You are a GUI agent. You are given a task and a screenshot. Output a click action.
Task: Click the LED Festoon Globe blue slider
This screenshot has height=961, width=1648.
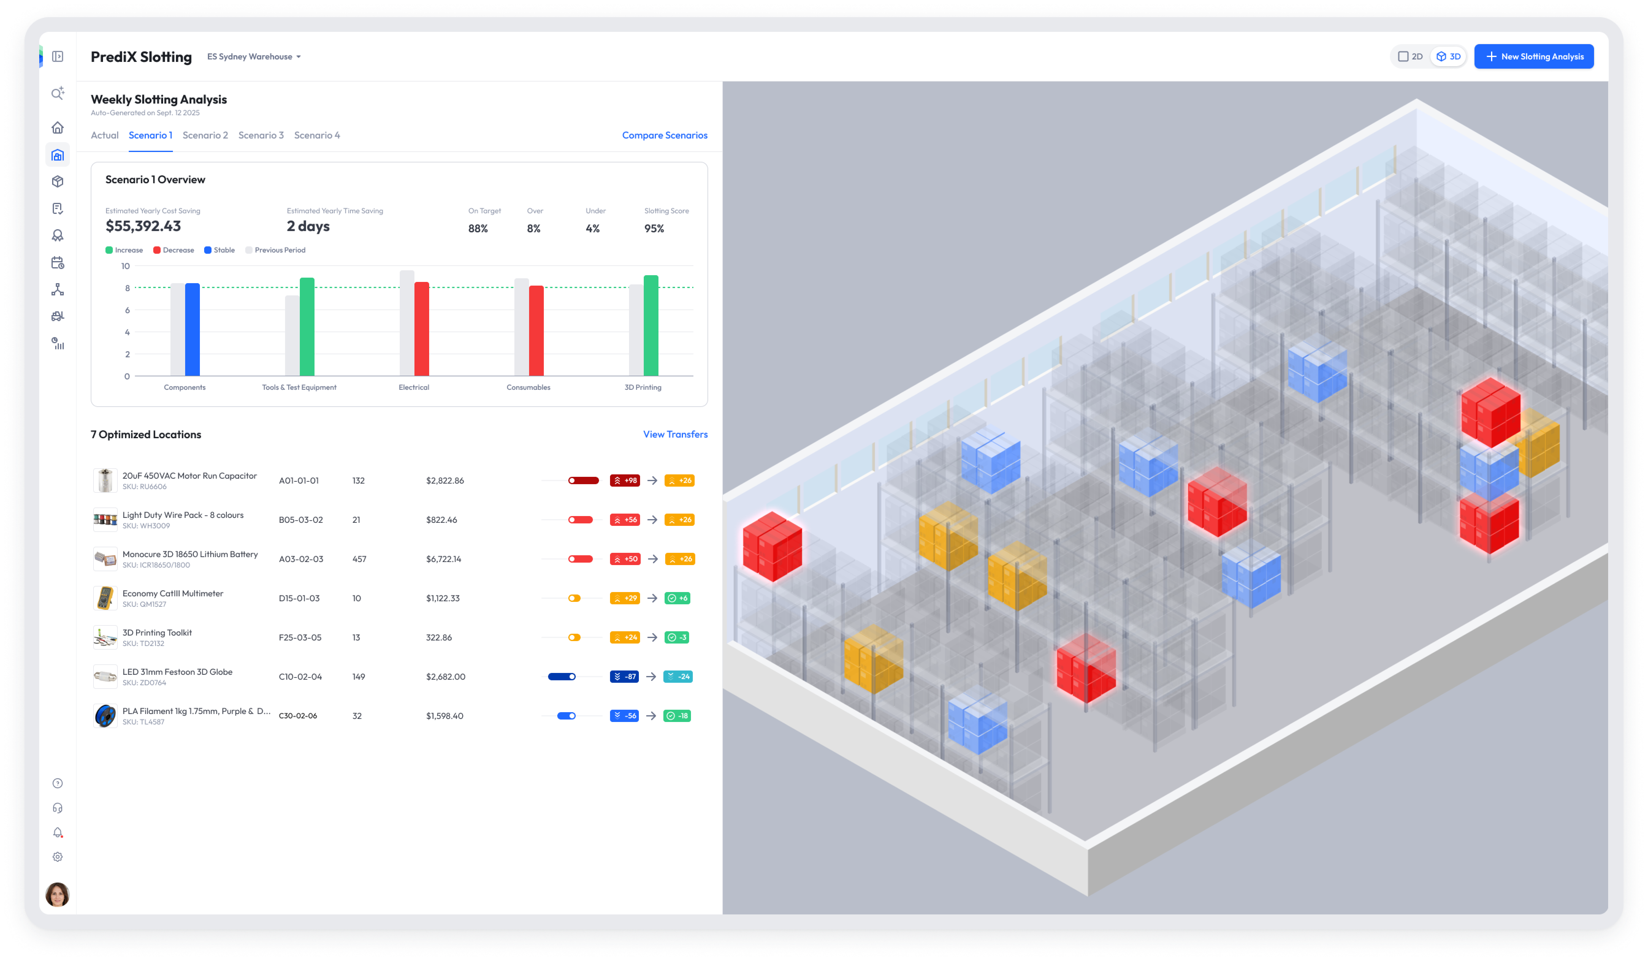coord(562,677)
